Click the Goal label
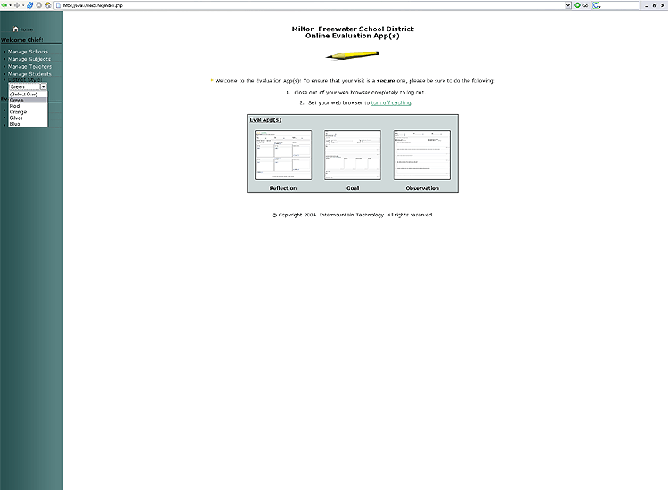This screenshot has height=490, width=668. click(x=353, y=188)
